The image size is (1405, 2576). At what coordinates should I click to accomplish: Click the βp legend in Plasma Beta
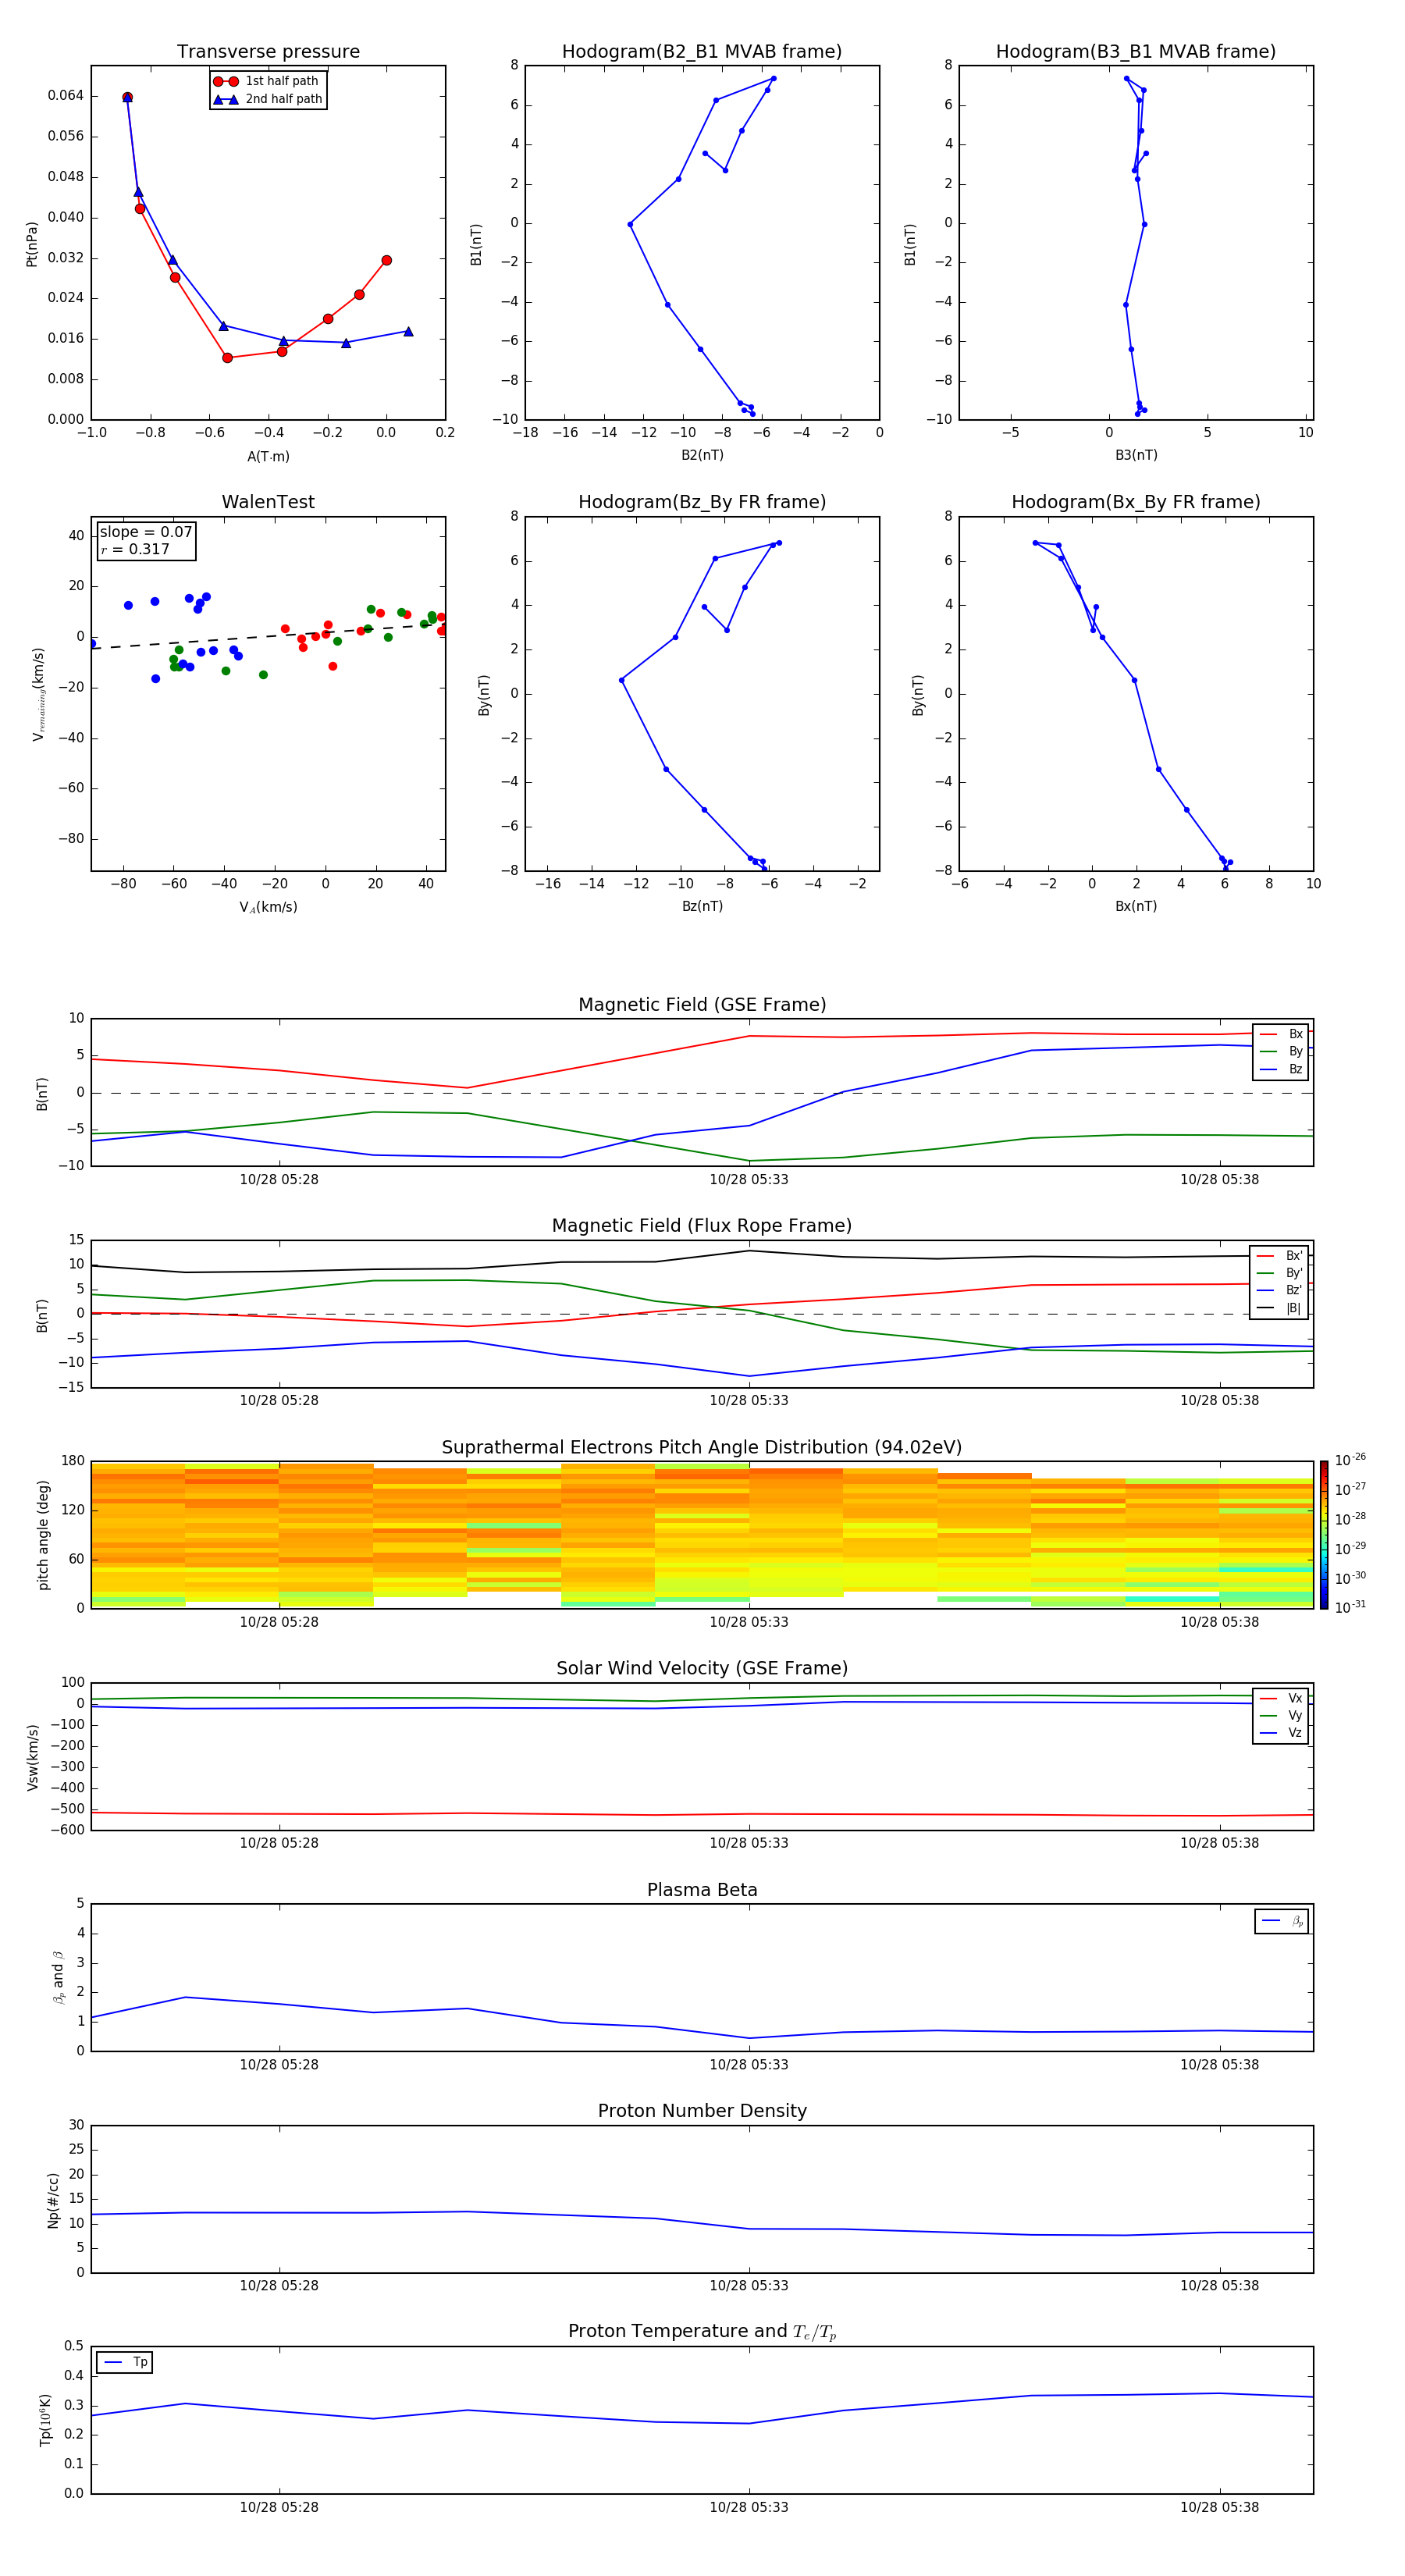pos(1282,1921)
